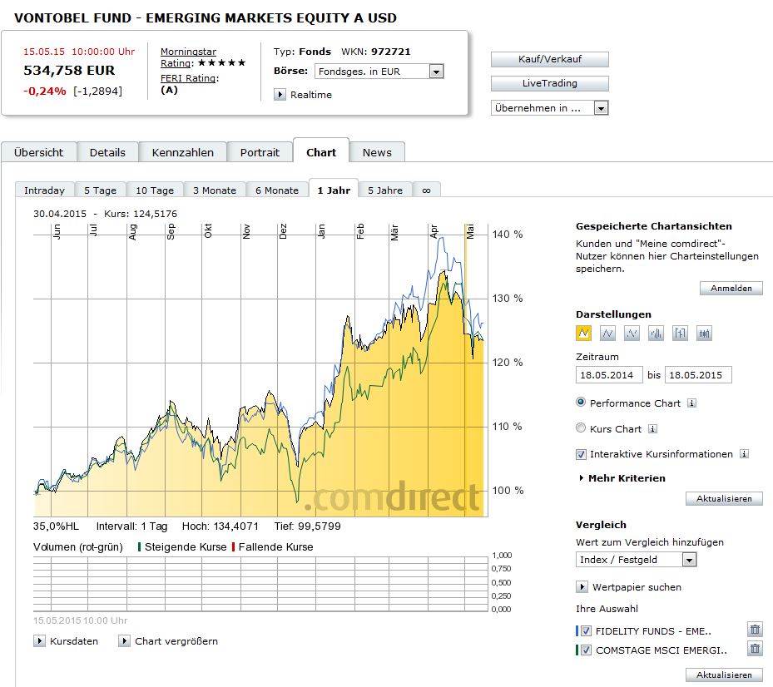Click the info icon next to Kurs Chart
Image resolution: width=773 pixels, height=687 pixels.
coord(652,429)
